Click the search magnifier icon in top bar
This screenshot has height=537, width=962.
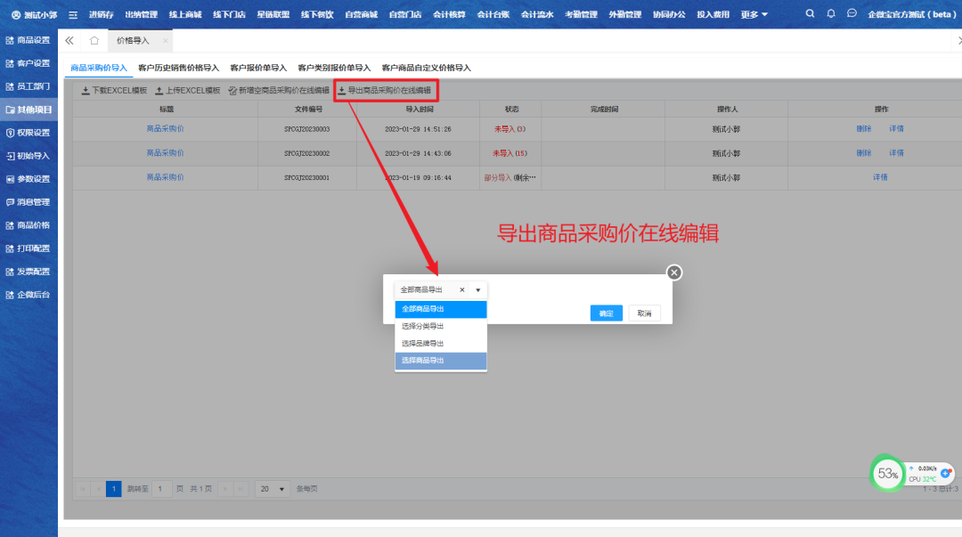pyautogui.click(x=810, y=14)
